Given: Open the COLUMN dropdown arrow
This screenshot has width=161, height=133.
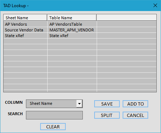Looking at the screenshot, I should (79, 104).
